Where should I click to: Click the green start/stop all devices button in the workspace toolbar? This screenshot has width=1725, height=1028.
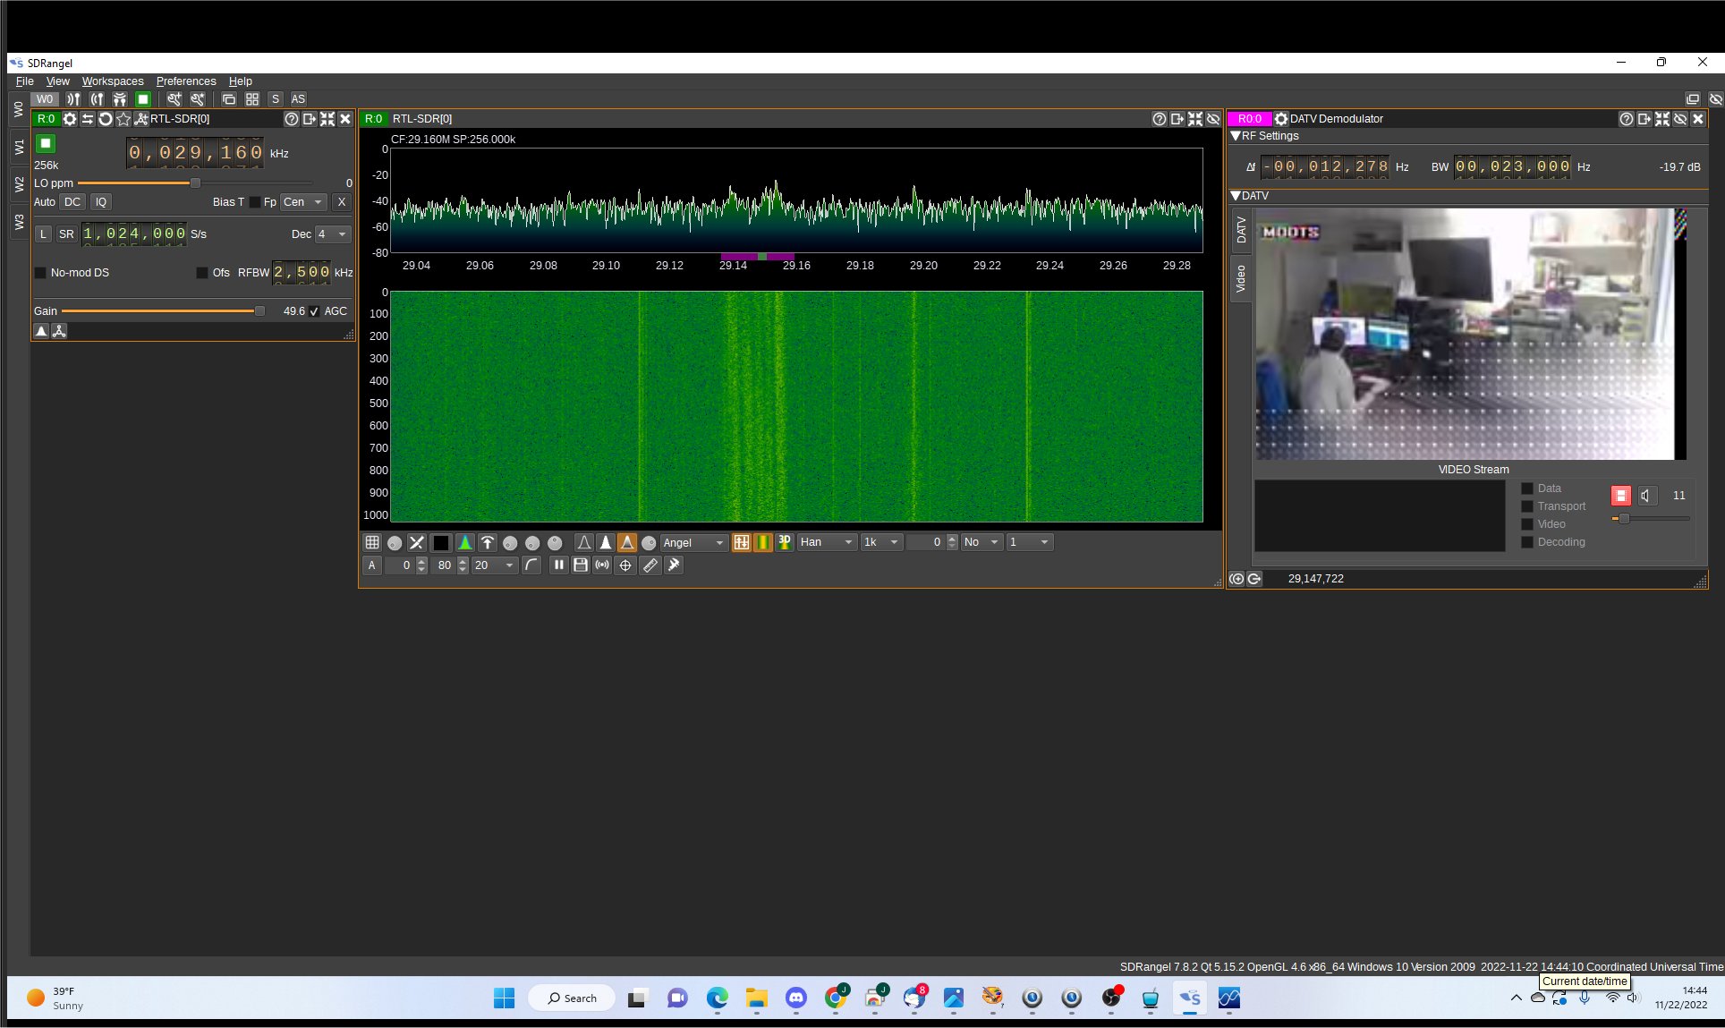click(x=143, y=99)
